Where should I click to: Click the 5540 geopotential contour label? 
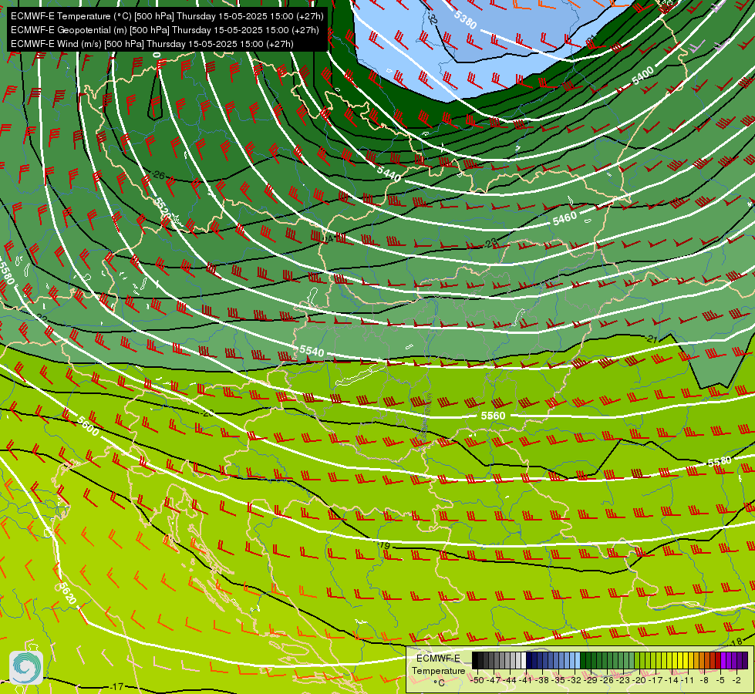coord(312,351)
